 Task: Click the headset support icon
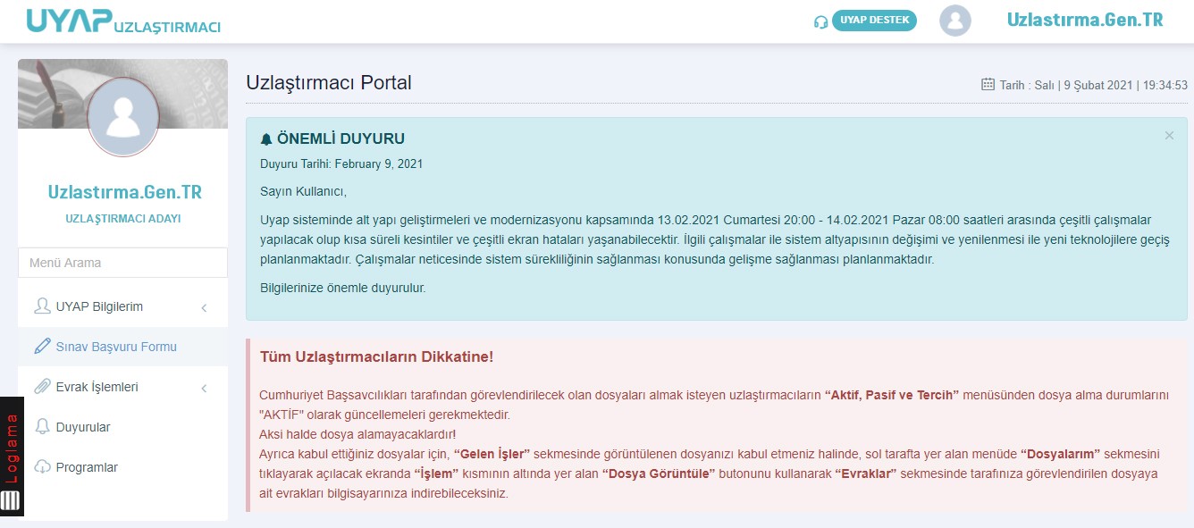tap(820, 21)
